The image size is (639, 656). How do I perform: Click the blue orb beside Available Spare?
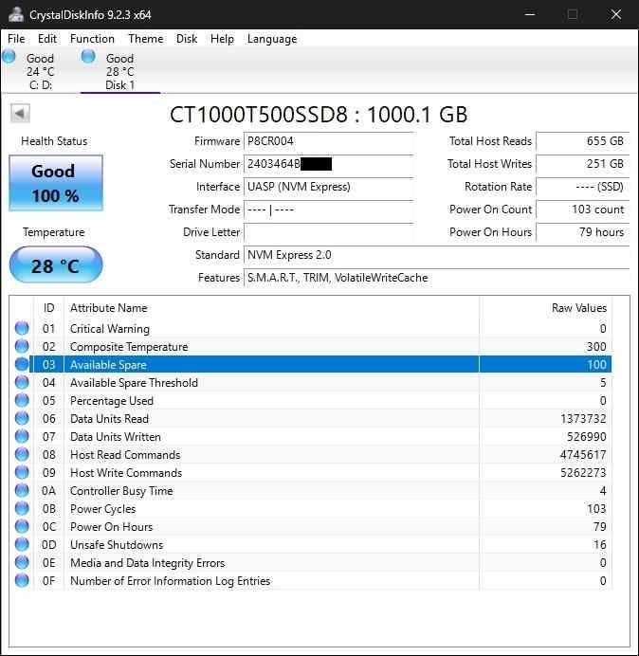click(x=22, y=364)
